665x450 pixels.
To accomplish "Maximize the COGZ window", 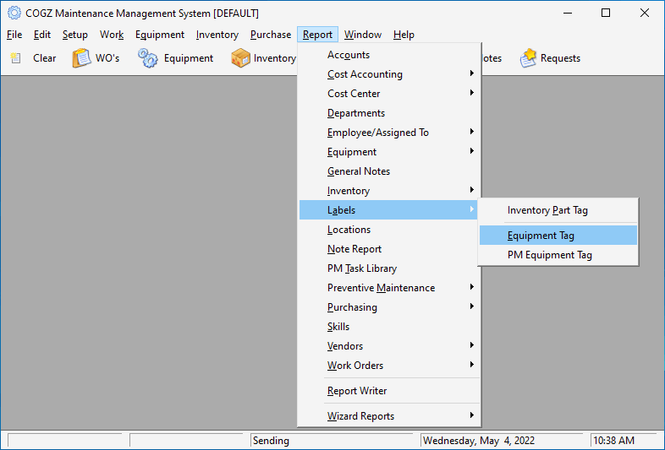I will tap(606, 14).
